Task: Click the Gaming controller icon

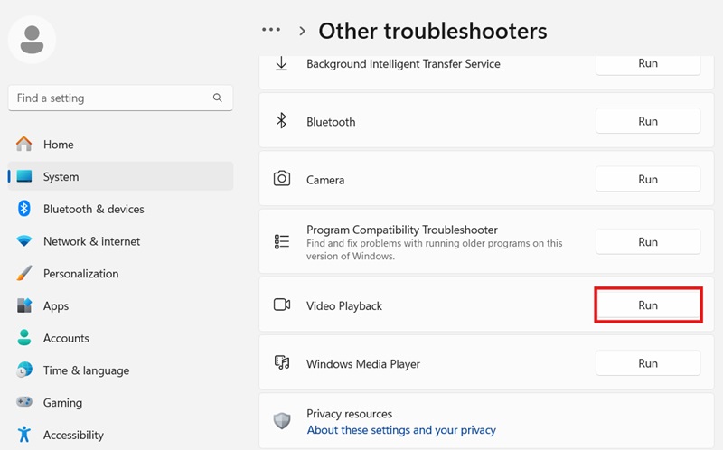Action: click(x=24, y=401)
